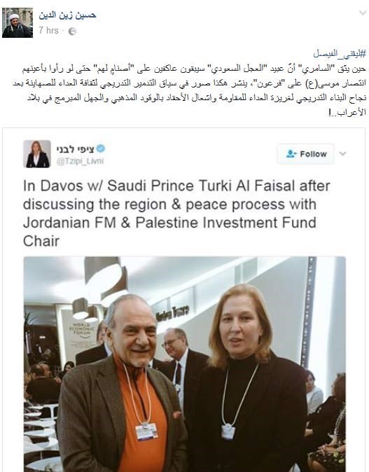Viewport: 369px width, 472px height.
Task: Click the globe privacy icon beside timestamp
Action: click(72, 32)
